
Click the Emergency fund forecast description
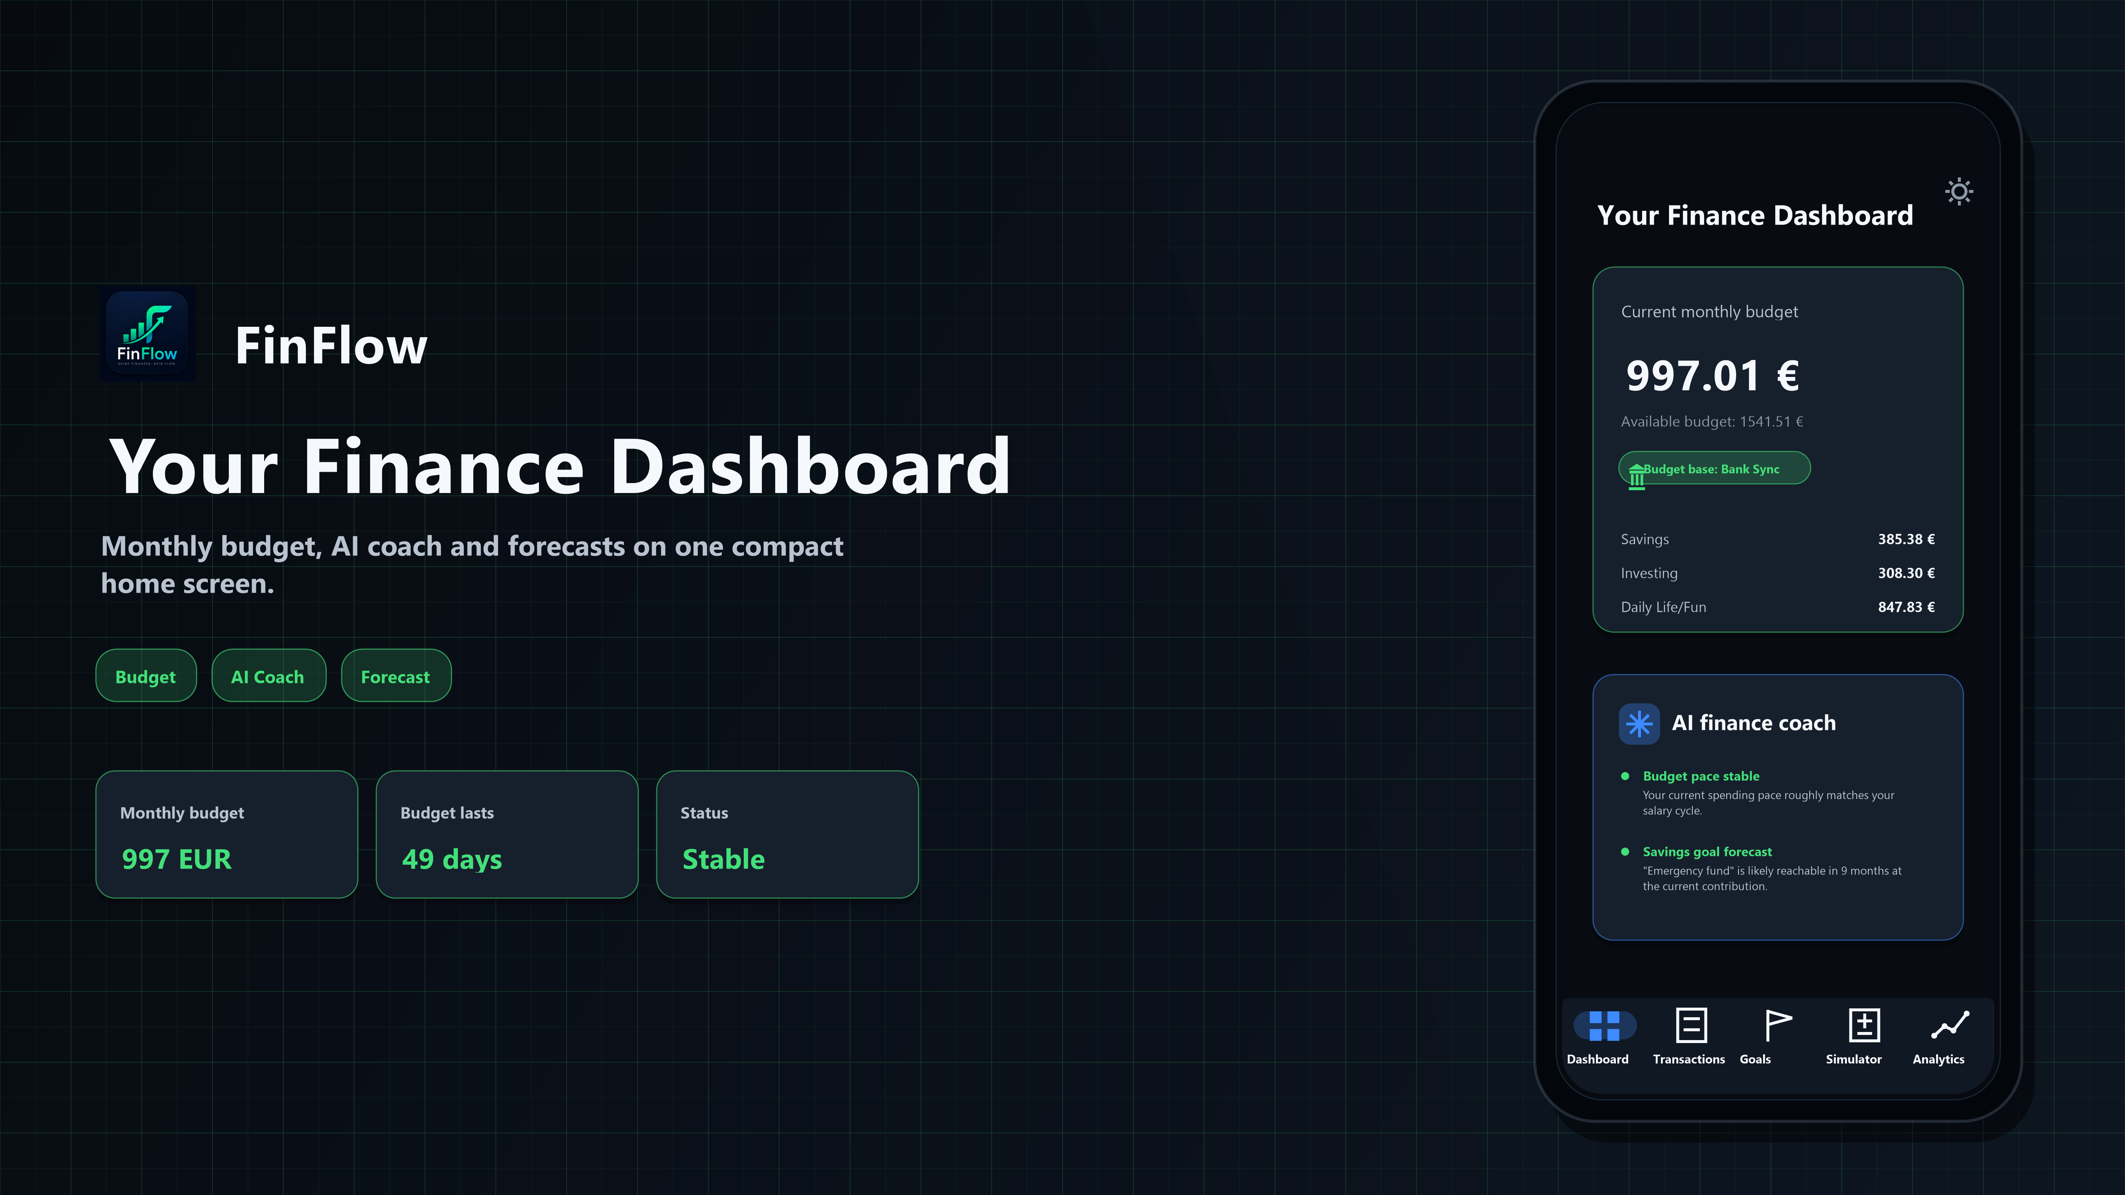pyautogui.click(x=1772, y=878)
